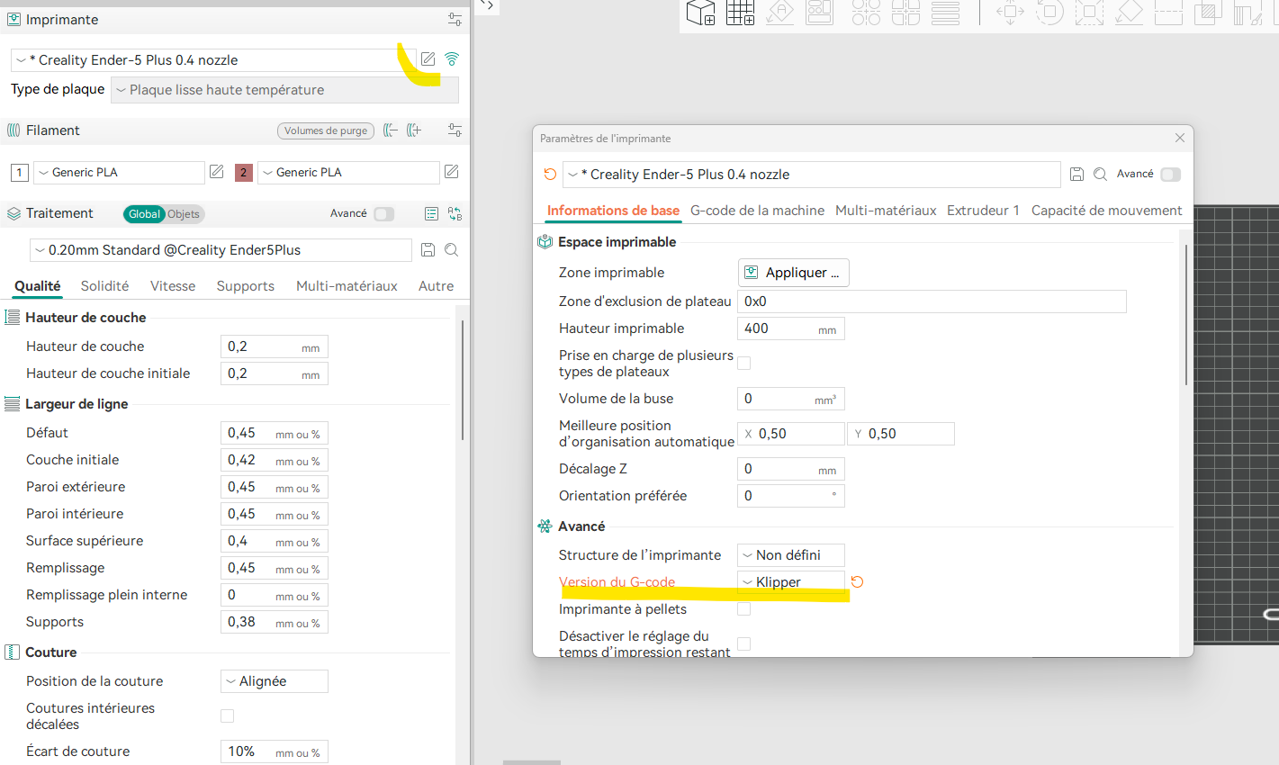Reset printer preset with orange undo icon in dialog
The width and height of the screenshot is (1279, 765).
tap(550, 175)
